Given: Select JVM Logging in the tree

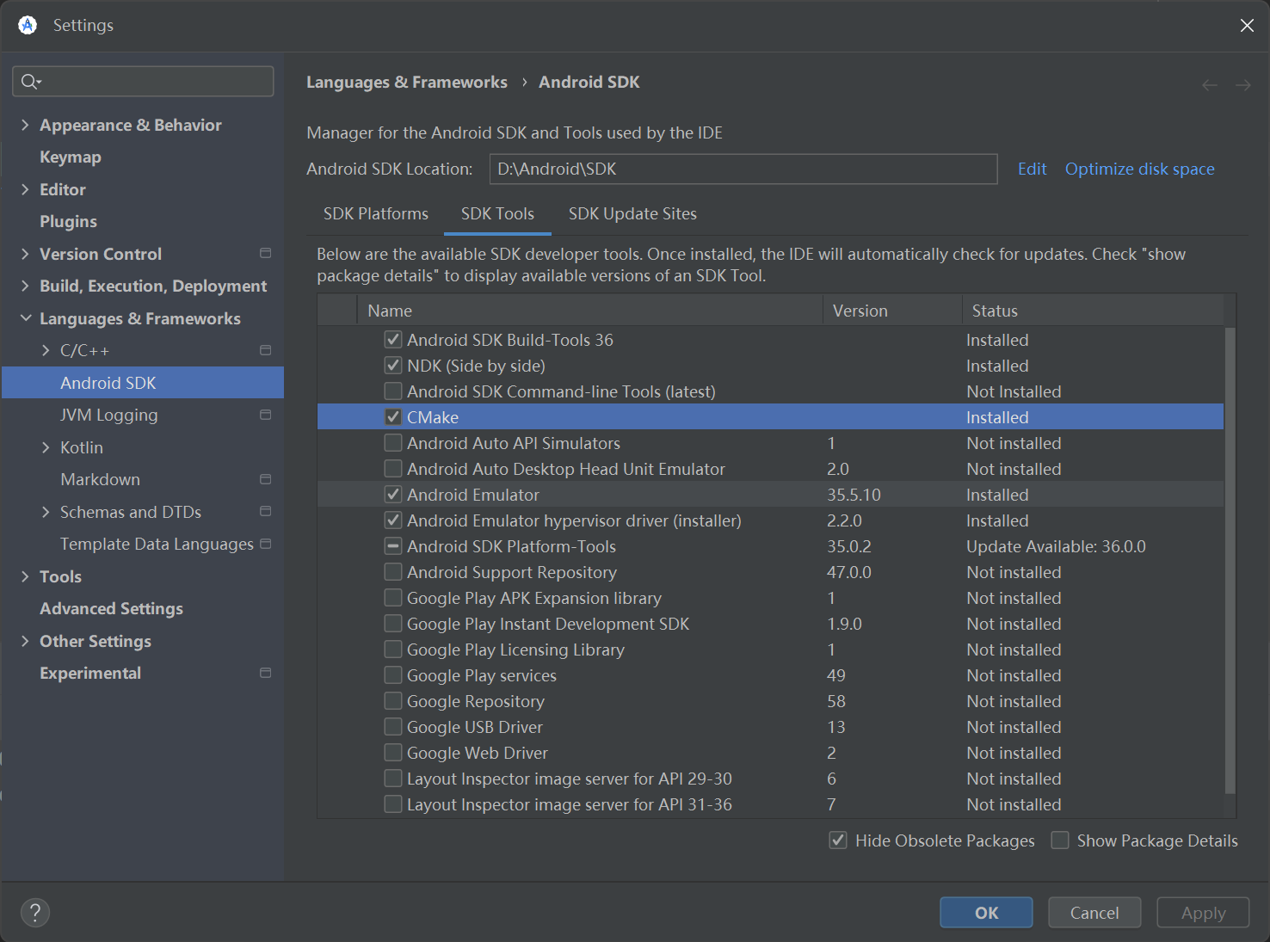Looking at the screenshot, I should (109, 416).
